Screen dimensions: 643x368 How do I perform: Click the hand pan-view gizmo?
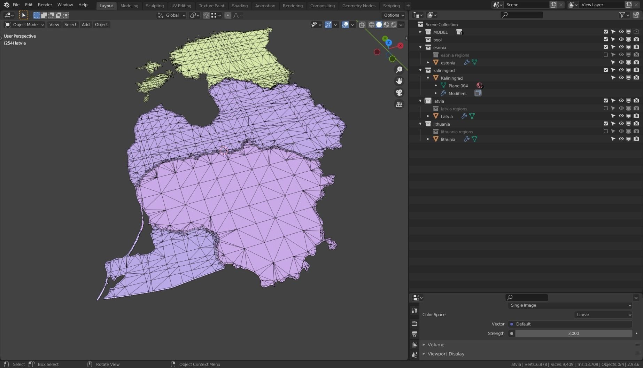pos(399,81)
